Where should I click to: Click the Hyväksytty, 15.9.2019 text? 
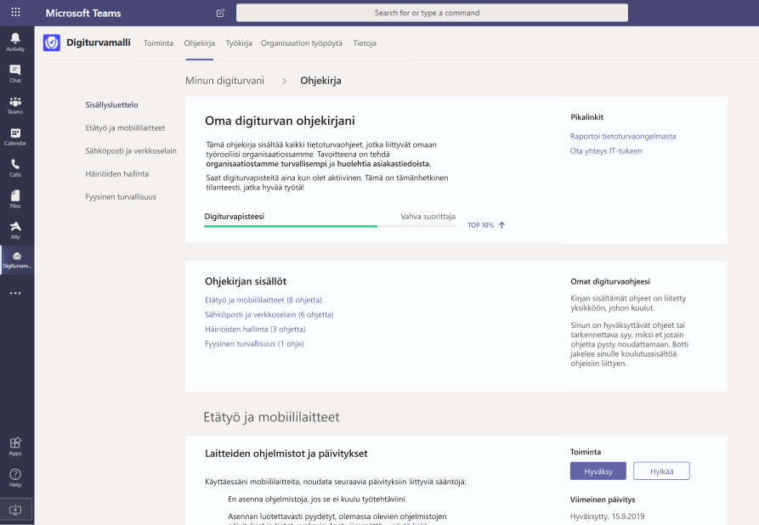[x=607, y=517]
